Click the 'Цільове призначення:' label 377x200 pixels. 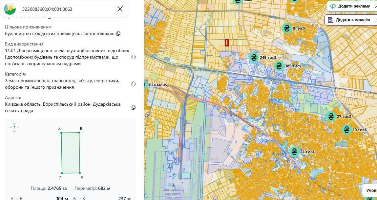click(x=28, y=27)
